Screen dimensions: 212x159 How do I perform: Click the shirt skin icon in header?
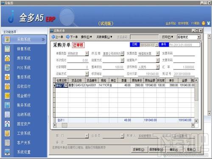click(209, 23)
